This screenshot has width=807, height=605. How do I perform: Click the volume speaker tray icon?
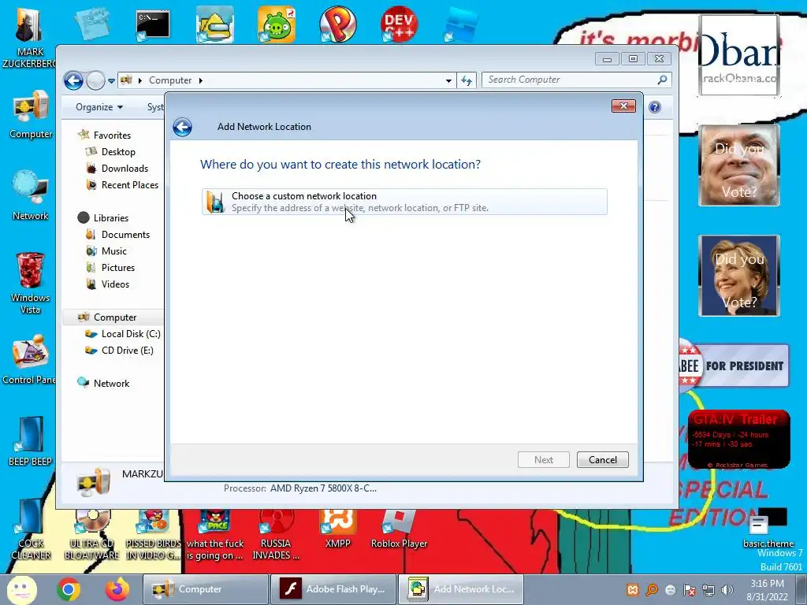(727, 590)
